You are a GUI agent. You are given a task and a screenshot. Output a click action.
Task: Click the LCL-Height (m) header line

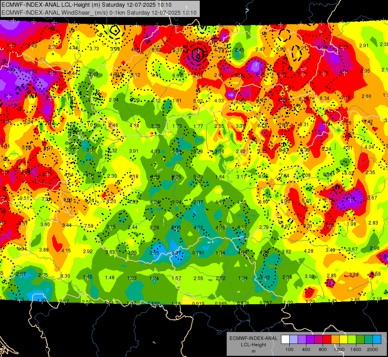click(87, 5)
